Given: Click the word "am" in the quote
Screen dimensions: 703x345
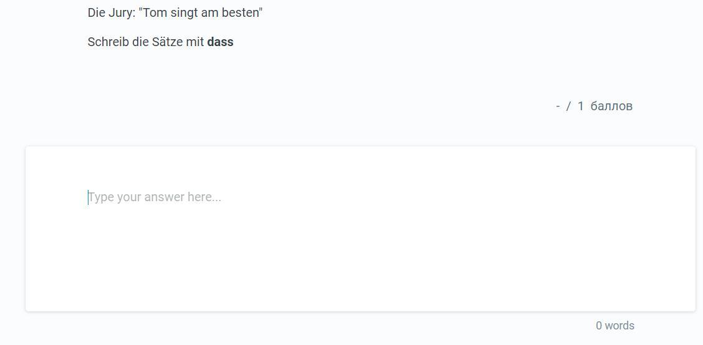Looking at the screenshot, I should tap(209, 13).
